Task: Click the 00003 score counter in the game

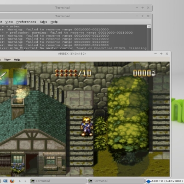Action: click(144, 73)
